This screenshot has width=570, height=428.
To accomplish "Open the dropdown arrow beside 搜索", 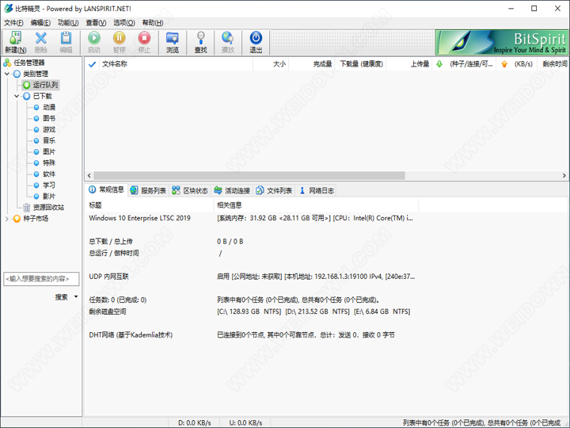I will 76,297.
